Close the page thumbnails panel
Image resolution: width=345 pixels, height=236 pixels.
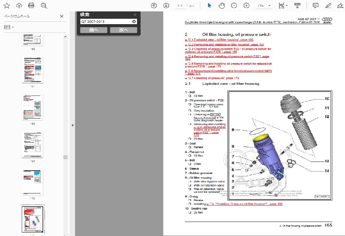pos(62,16)
